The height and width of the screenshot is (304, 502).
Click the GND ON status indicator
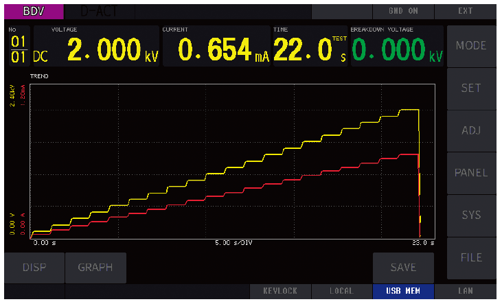(x=403, y=11)
